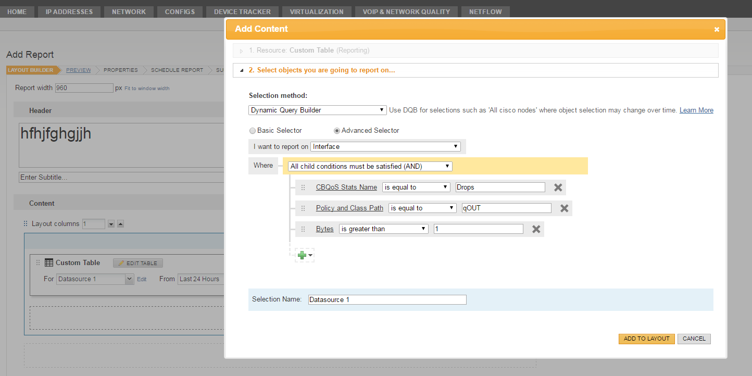Click the CBQoS Stats Name field link
Viewport: 752px width, 376px height.
(x=346, y=187)
